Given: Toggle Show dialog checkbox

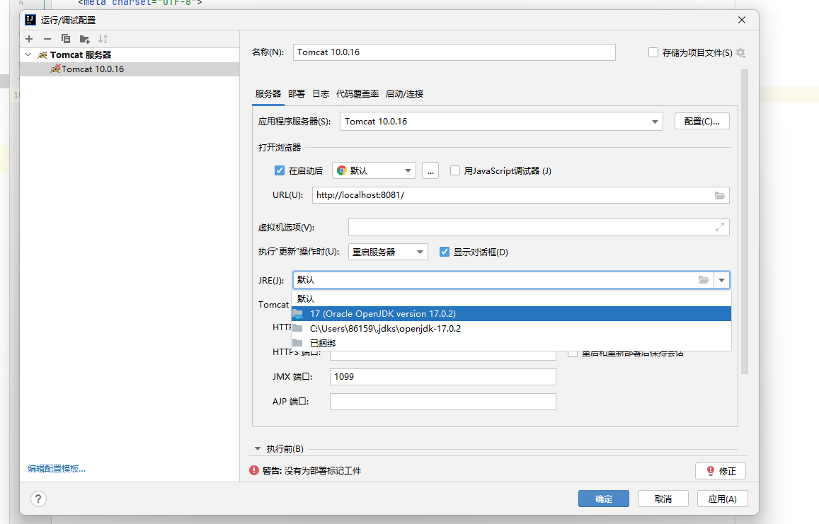Looking at the screenshot, I should point(445,252).
